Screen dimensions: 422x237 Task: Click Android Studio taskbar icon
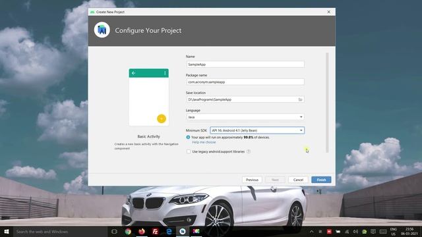pos(183,231)
